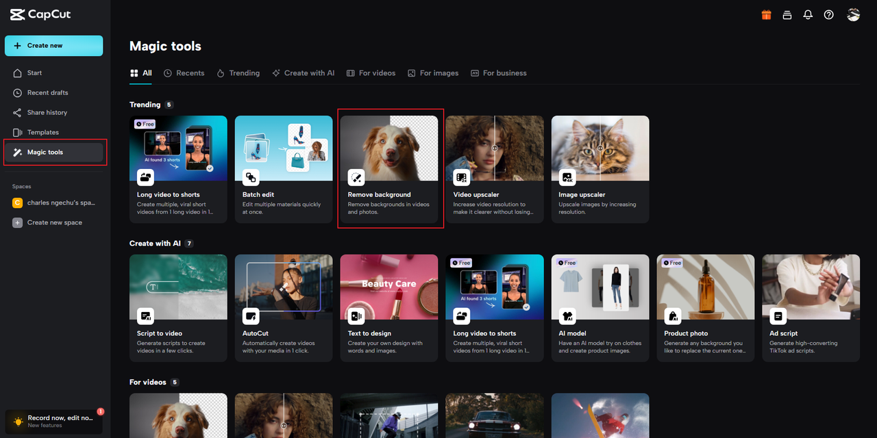Click the Script to video title
Screen dimensions: 877x438
(x=160, y=334)
